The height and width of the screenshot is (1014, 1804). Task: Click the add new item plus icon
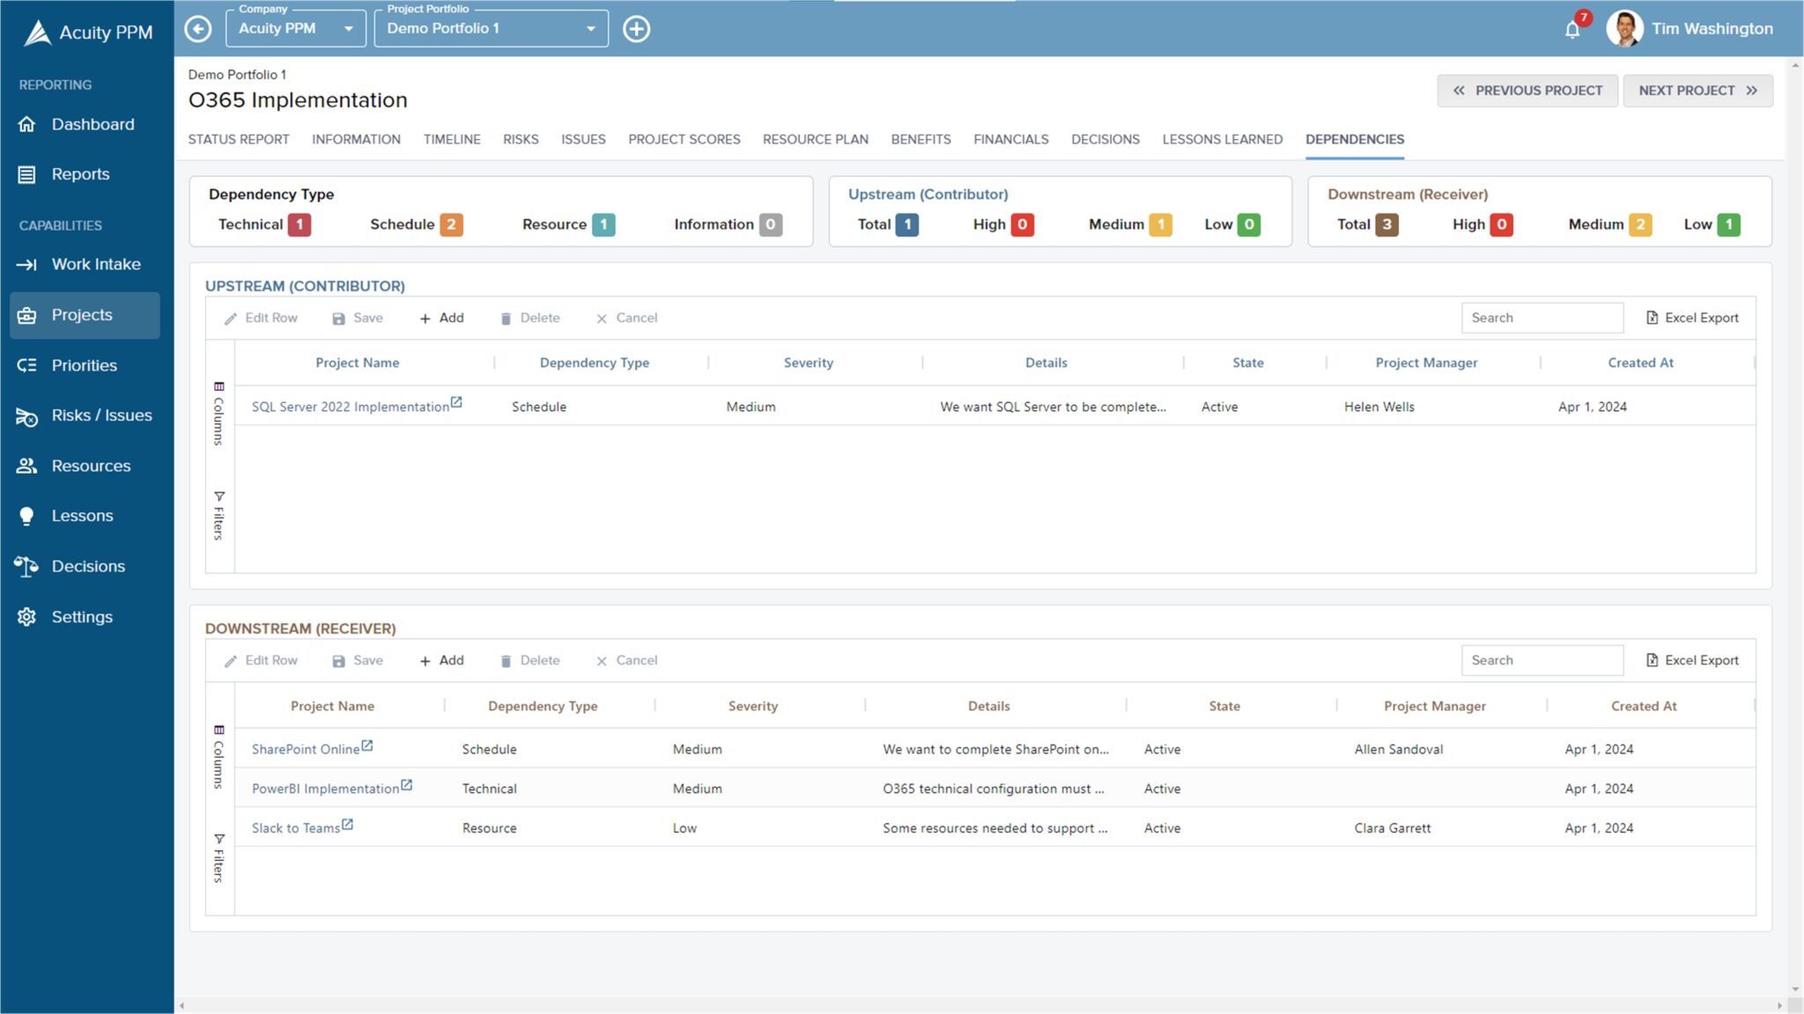[x=637, y=28]
